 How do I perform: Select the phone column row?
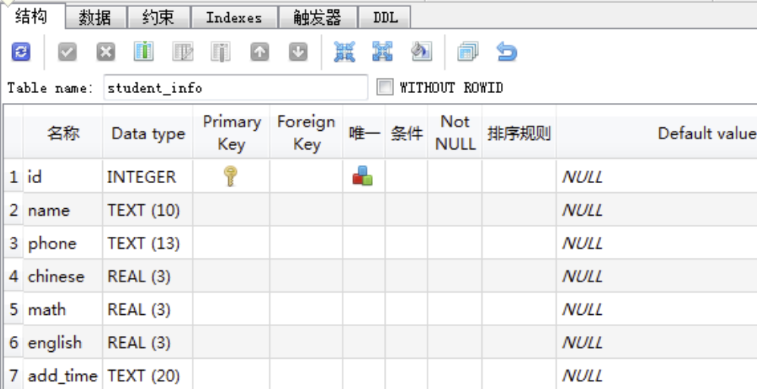click(x=52, y=244)
